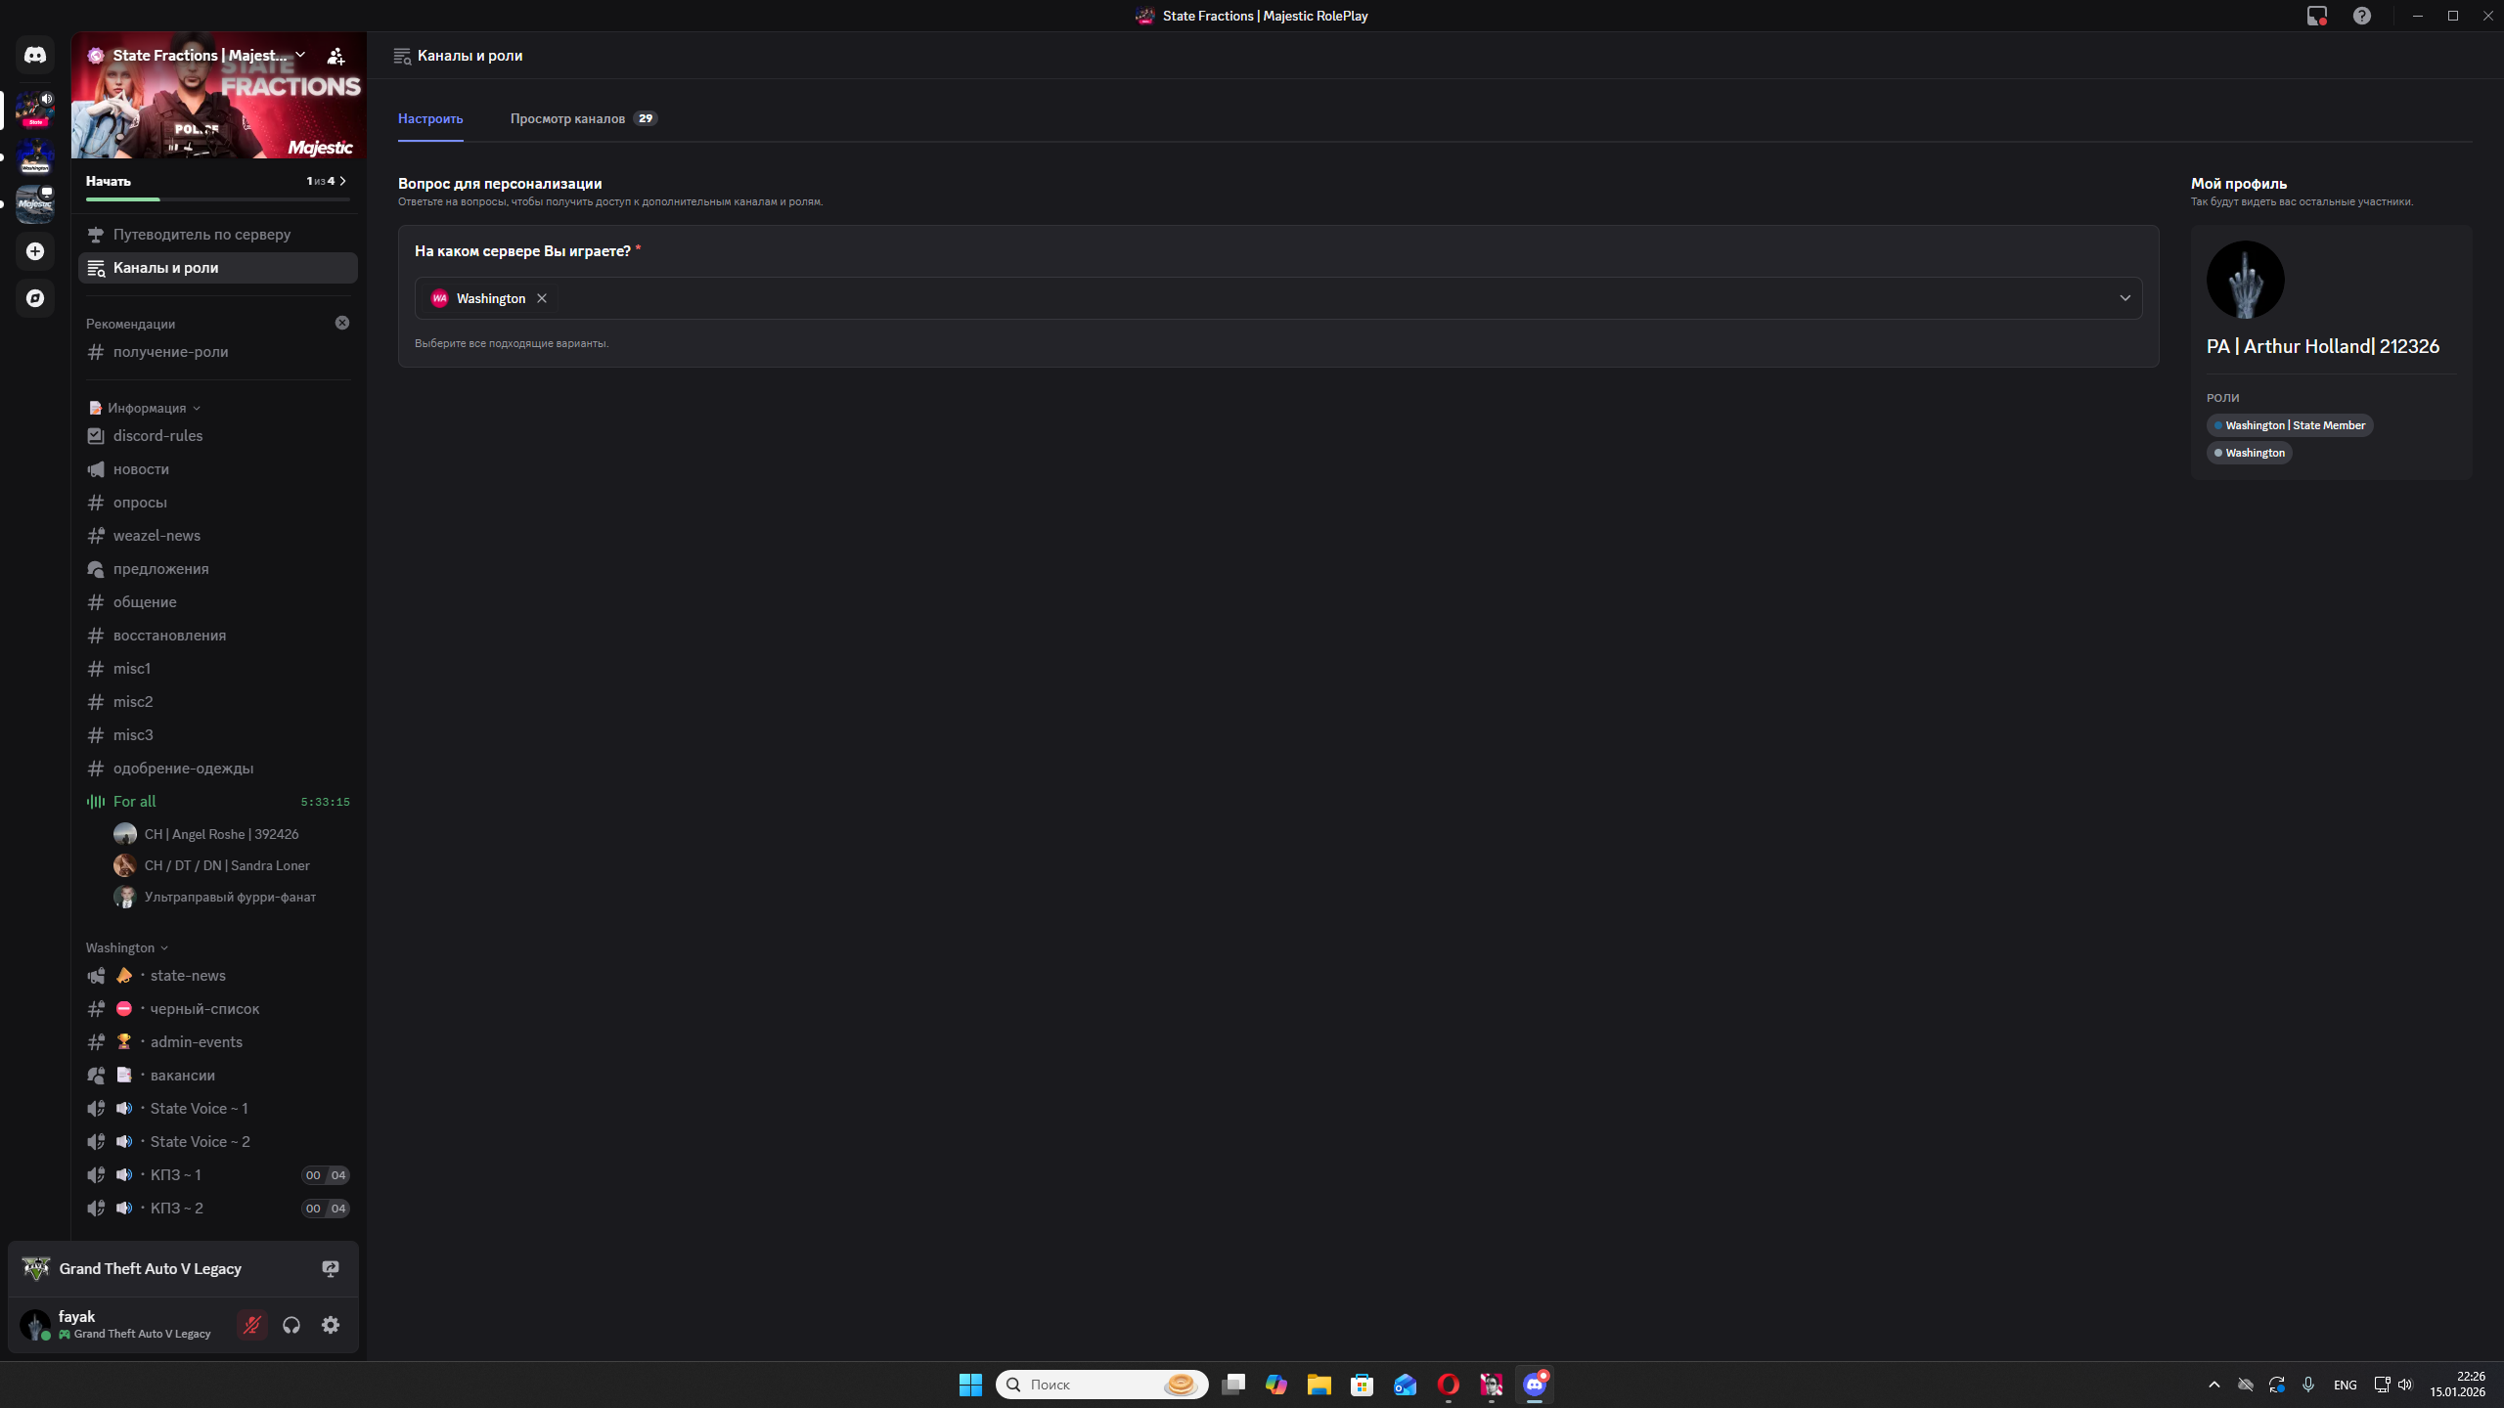2504x1408 pixels.
Task: Open user settings gear icon
Action: (x=331, y=1325)
